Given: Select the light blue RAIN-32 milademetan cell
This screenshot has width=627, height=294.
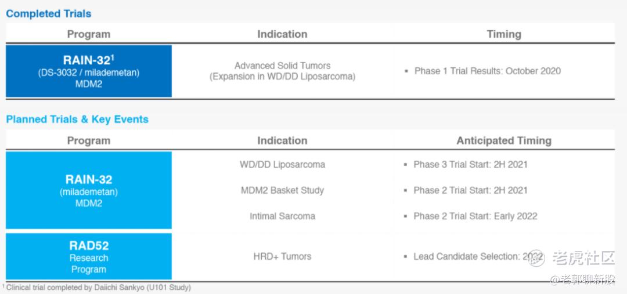Looking at the screenshot, I should [89, 190].
